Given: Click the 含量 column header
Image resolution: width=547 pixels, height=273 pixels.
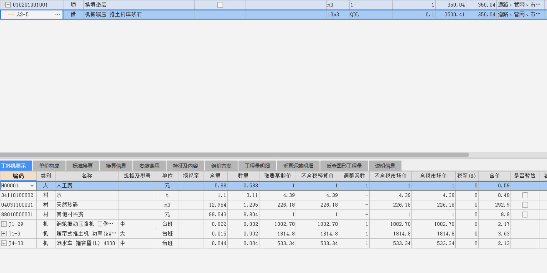Looking at the screenshot, I should coord(215,176).
